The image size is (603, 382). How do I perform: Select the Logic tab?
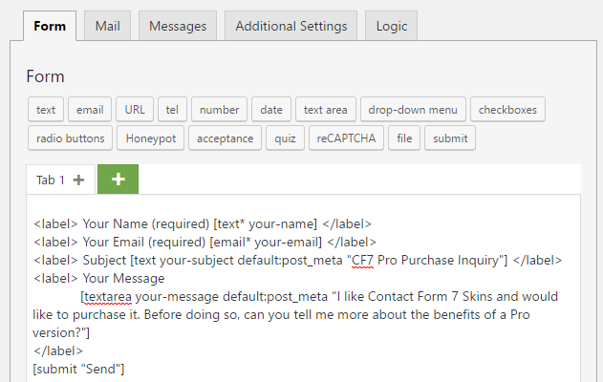pos(391,26)
